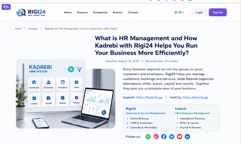Click 'Online Booking' list item

[139, 118]
